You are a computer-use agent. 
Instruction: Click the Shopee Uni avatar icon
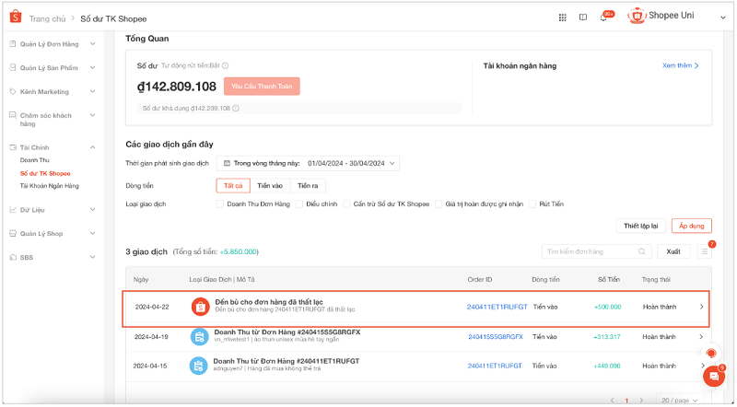point(636,17)
